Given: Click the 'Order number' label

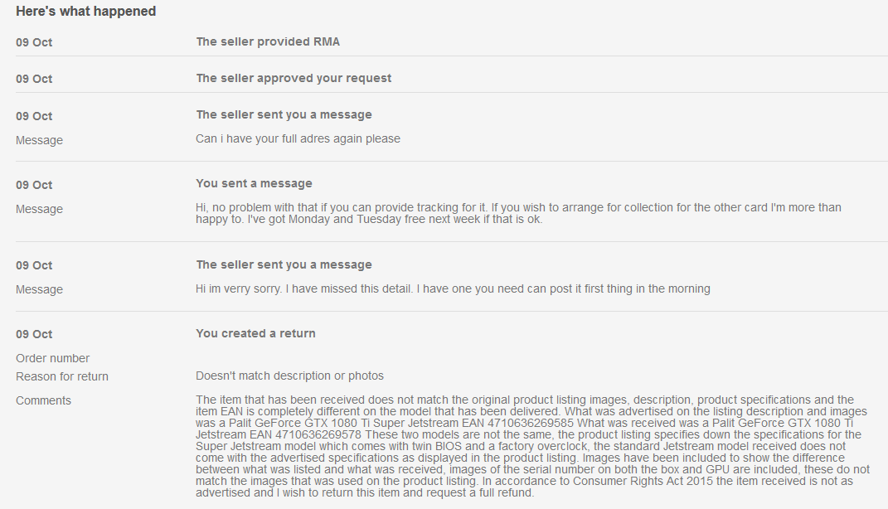Looking at the screenshot, I should (x=53, y=358).
